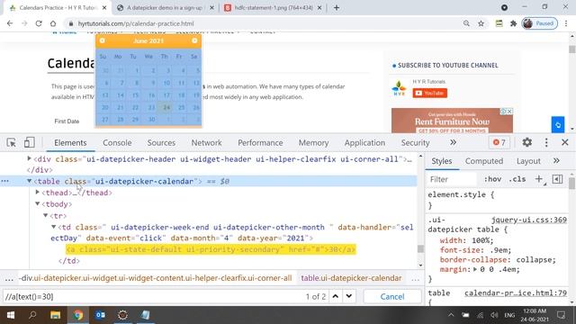Open the DevTools three-dot customize menu
The image size is (576, 324).
point(546,142)
